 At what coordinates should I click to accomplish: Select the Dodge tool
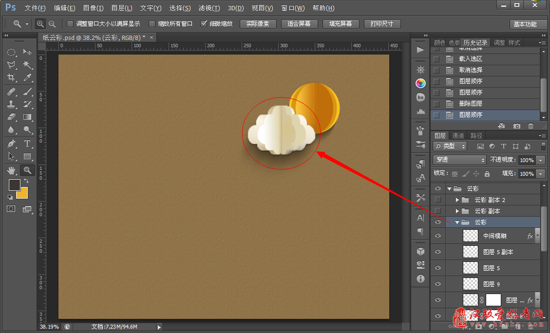click(x=27, y=129)
